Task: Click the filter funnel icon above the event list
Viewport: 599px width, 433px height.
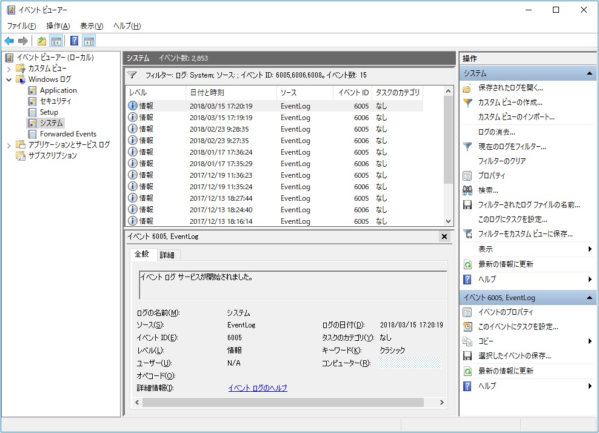Action: 132,75
